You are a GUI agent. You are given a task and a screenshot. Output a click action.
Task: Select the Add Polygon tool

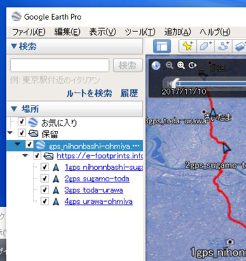pyautogui.click(x=205, y=46)
